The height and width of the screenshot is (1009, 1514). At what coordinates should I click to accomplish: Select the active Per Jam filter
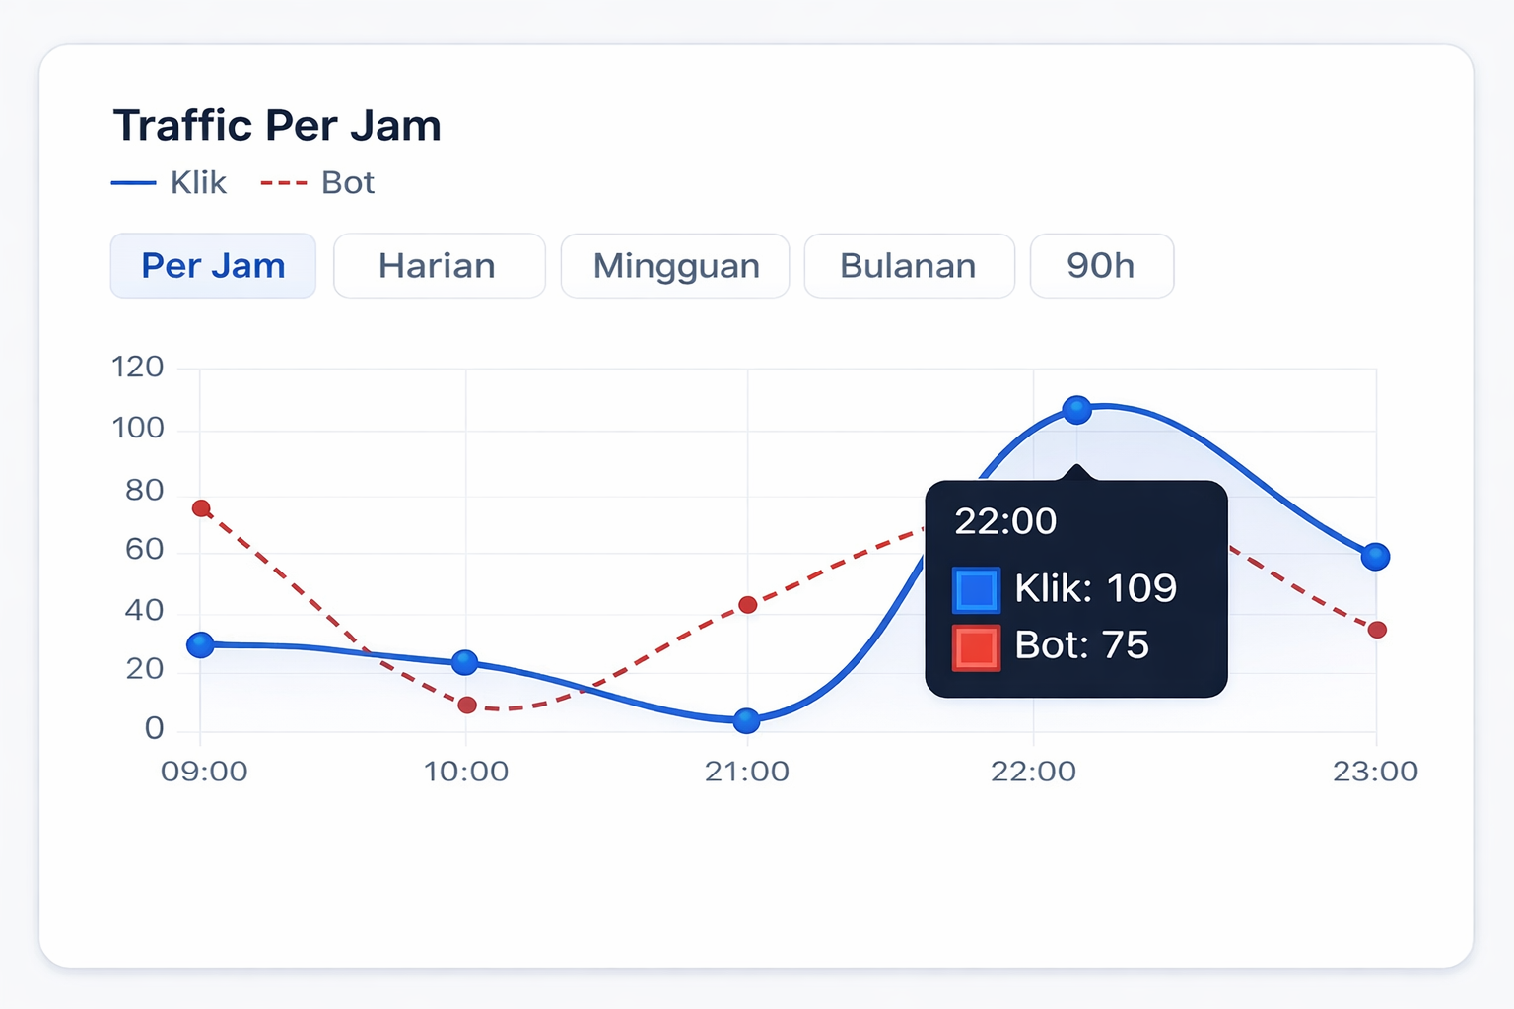coord(213,265)
